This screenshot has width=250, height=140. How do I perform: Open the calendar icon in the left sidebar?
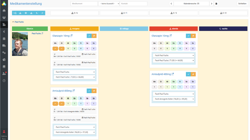(x=4, y=39)
